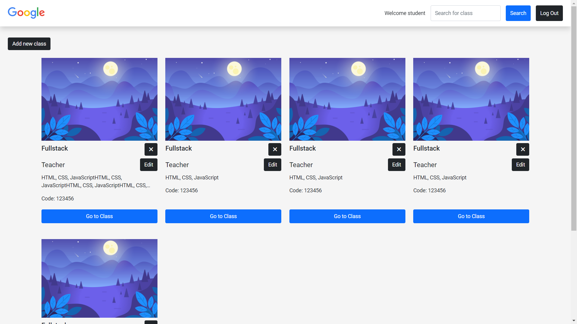The width and height of the screenshot is (577, 324).
Task: Dismiss the second Fullstack class card
Action: (275, 149)
